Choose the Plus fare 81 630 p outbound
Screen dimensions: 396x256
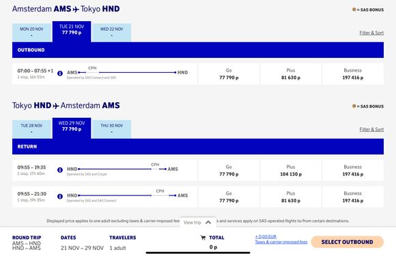(291, 74)
